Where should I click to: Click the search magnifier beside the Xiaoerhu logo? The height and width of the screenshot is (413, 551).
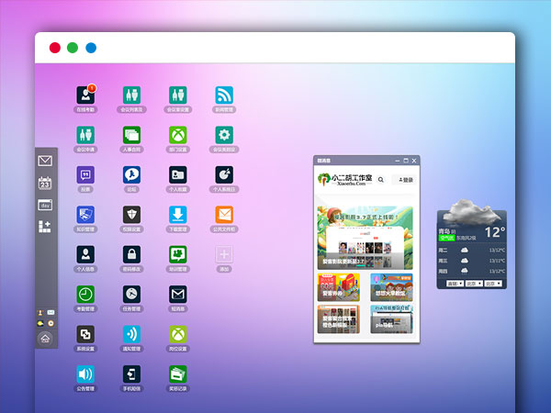pos(381,180)
